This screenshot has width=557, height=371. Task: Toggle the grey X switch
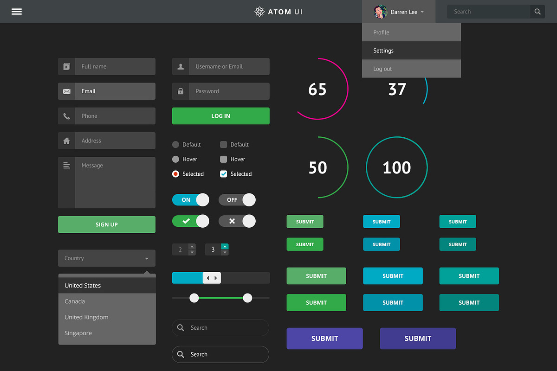(x=237, y=221)
